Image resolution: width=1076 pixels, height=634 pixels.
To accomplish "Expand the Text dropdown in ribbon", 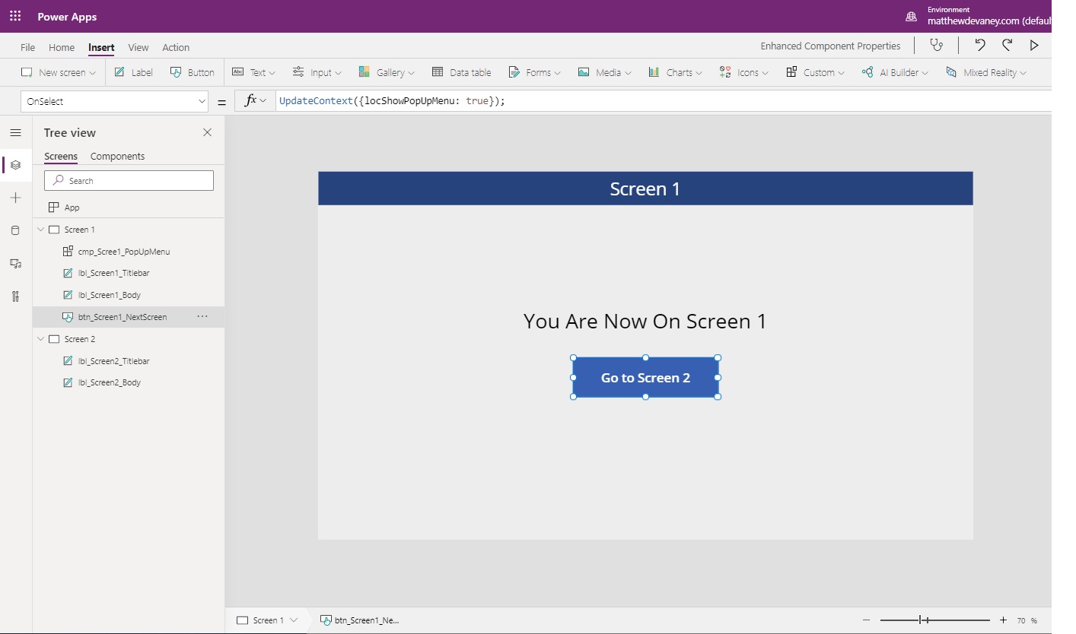I will (x=253, y=71).
